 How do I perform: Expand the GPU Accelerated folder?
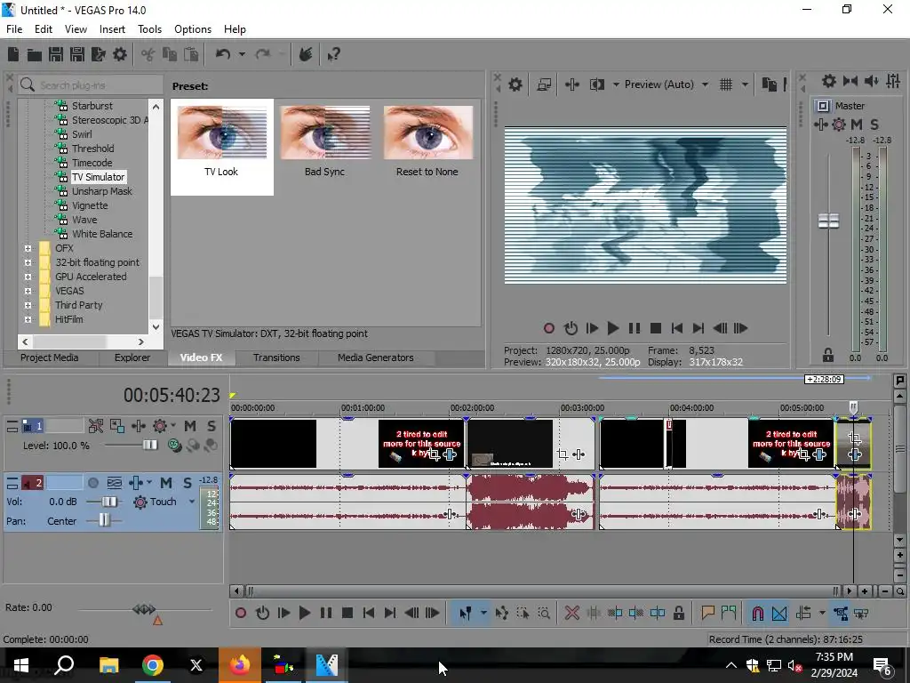[28, 277]
